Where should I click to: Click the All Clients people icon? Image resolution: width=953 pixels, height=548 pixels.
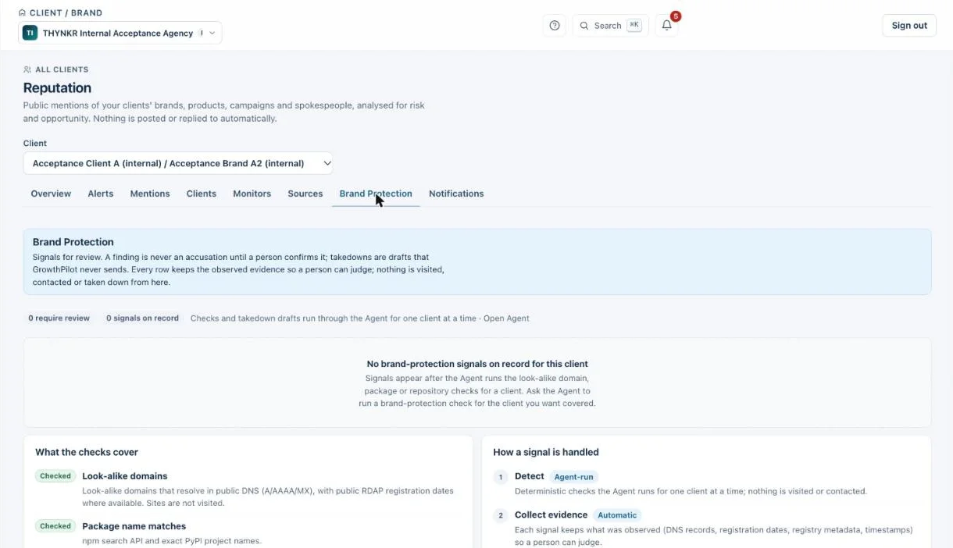point(27,69)
